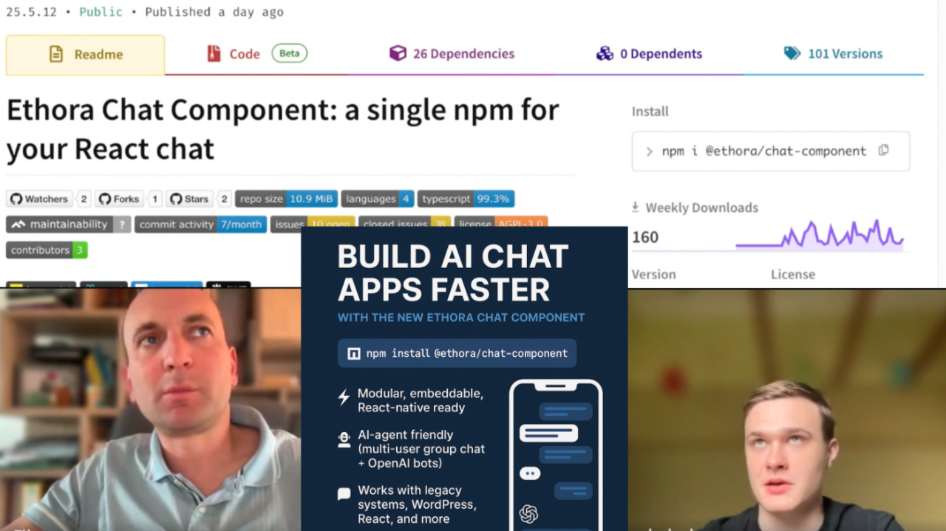Click the Public visibility label

pyautogui.click(x=101, y=12)
